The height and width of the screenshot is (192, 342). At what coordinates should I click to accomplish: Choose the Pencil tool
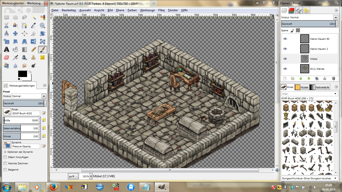(34, 49)
